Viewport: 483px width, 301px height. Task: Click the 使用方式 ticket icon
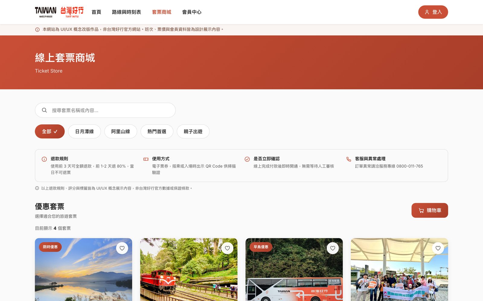pyautogui.click(x=146, y=159)
